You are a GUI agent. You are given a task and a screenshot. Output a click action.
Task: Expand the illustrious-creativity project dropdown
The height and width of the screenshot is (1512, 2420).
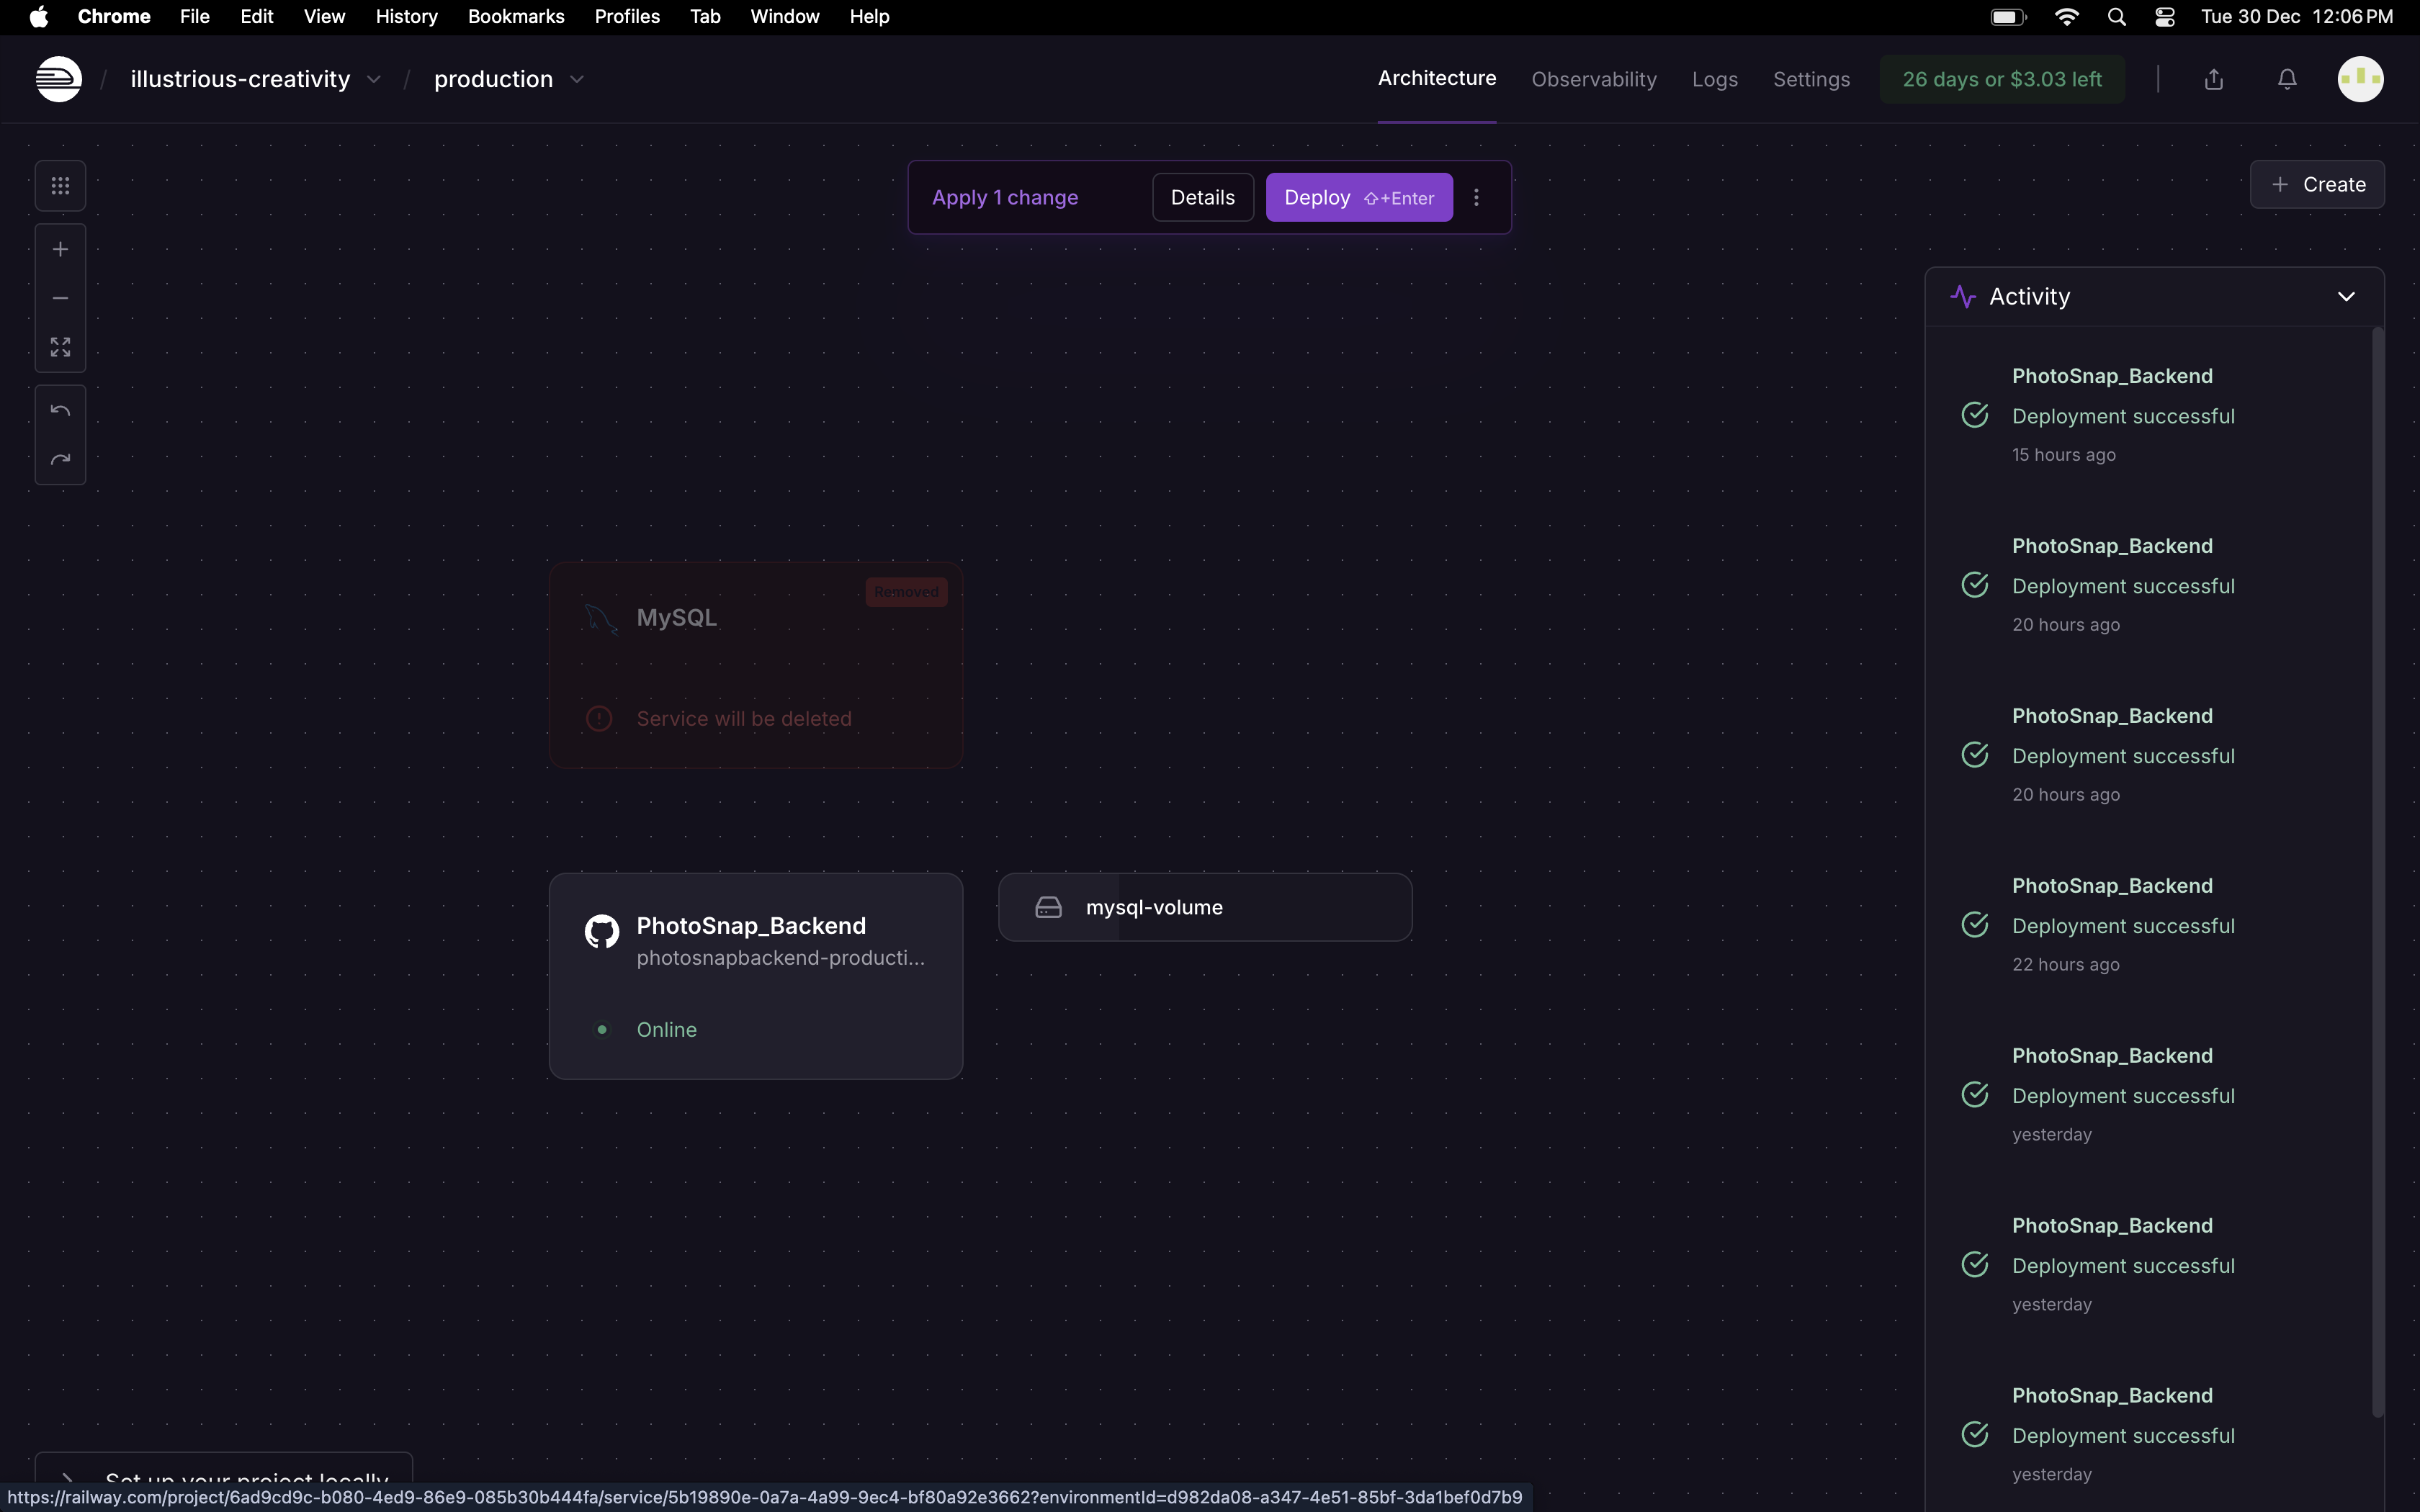click(374, 79)
